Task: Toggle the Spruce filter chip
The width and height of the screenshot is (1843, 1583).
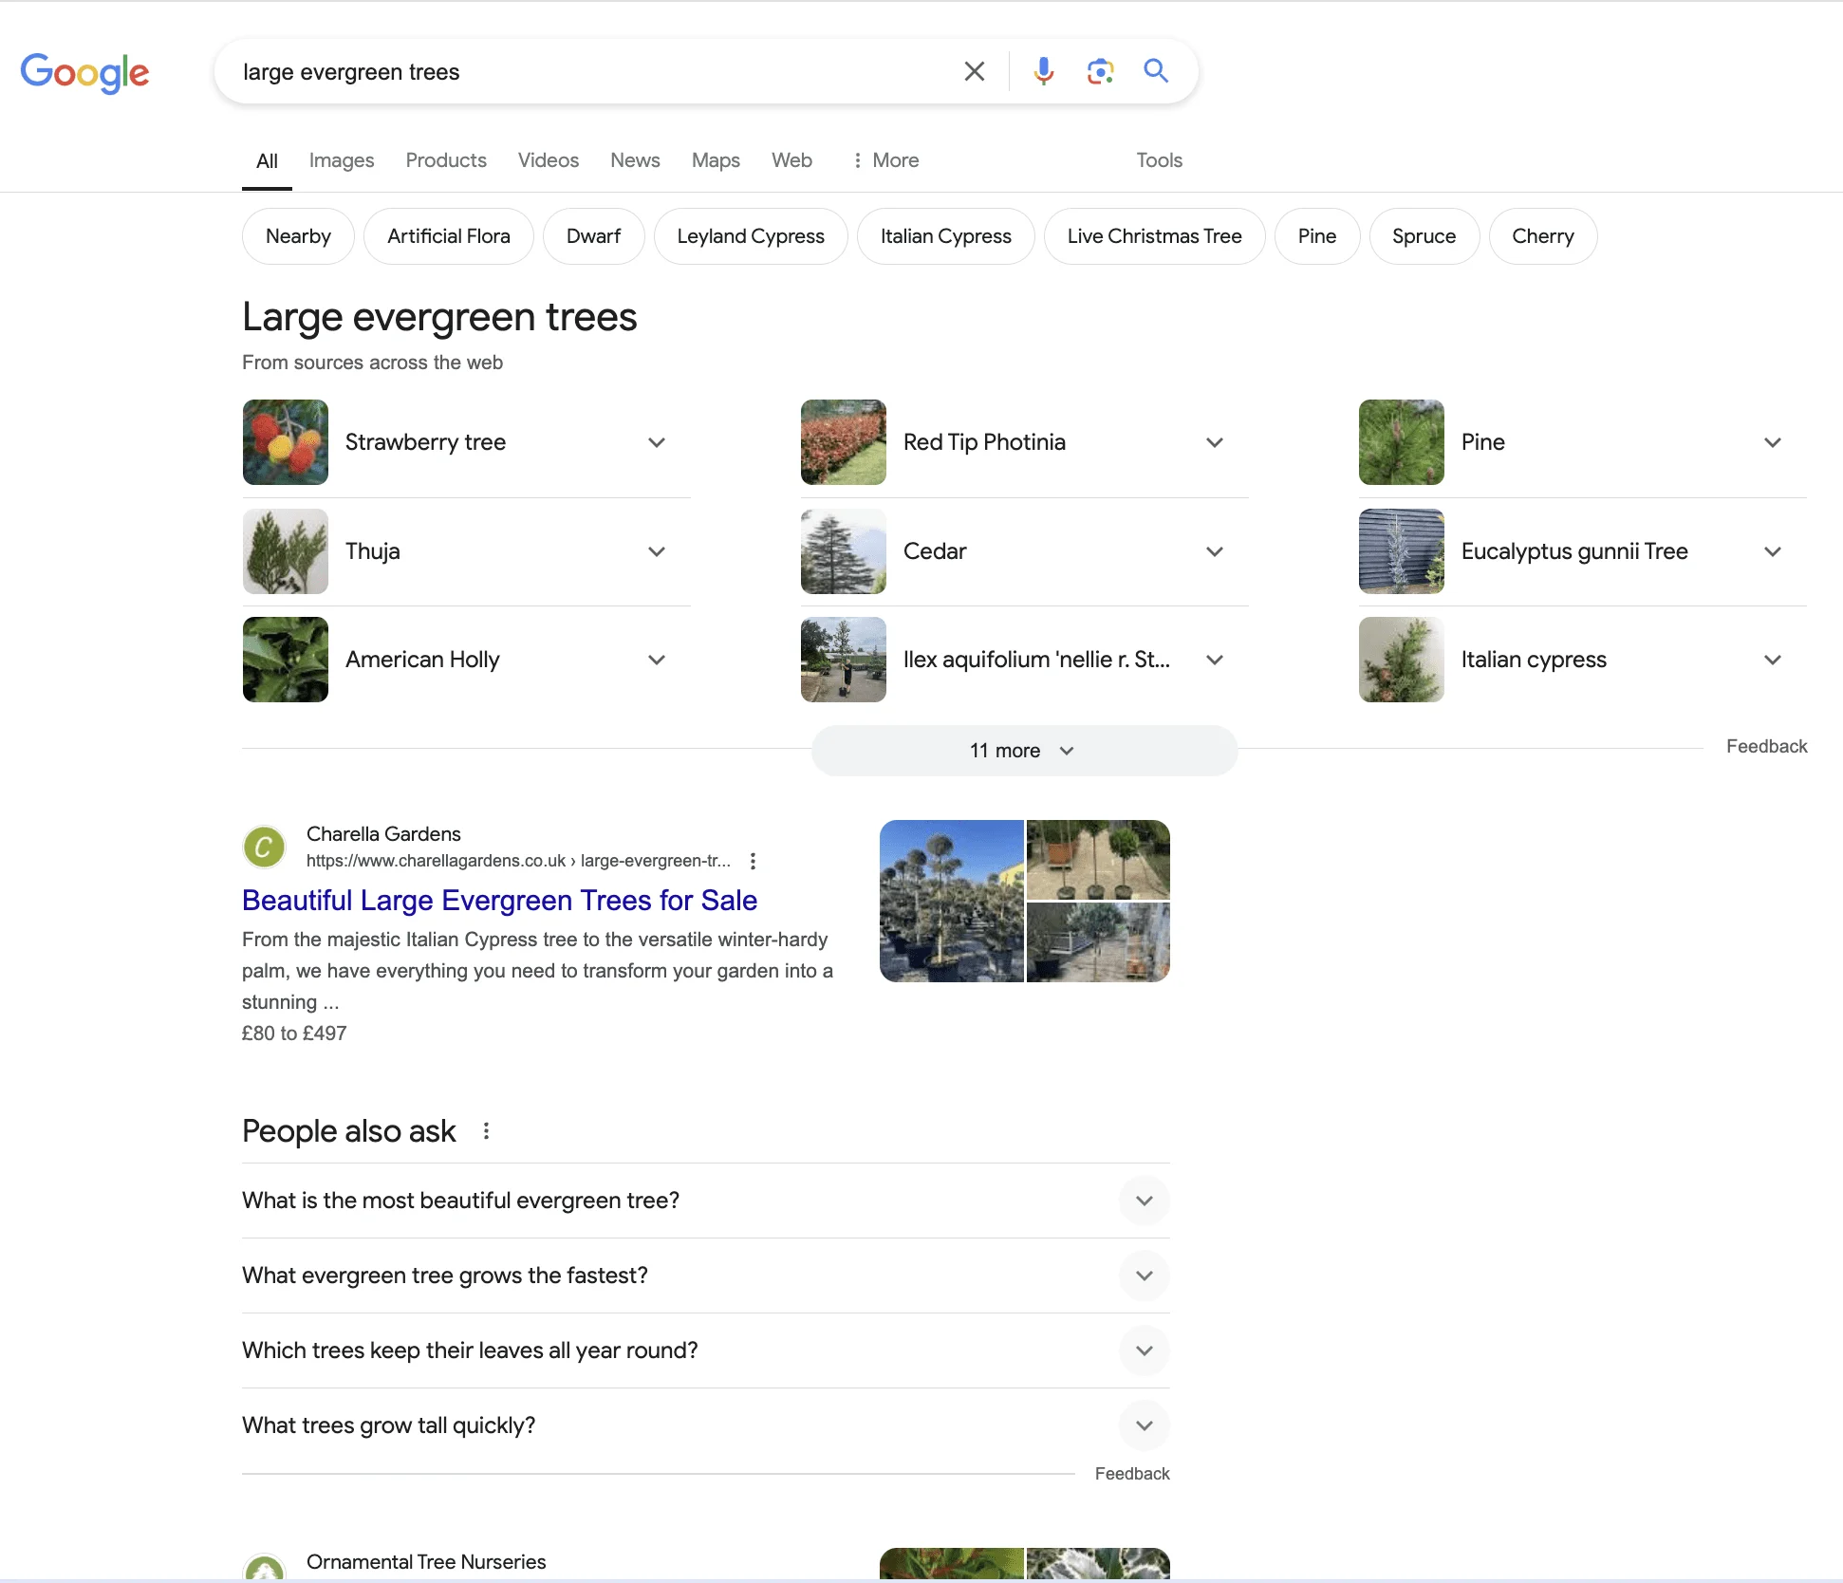Action: point(1424,235)
